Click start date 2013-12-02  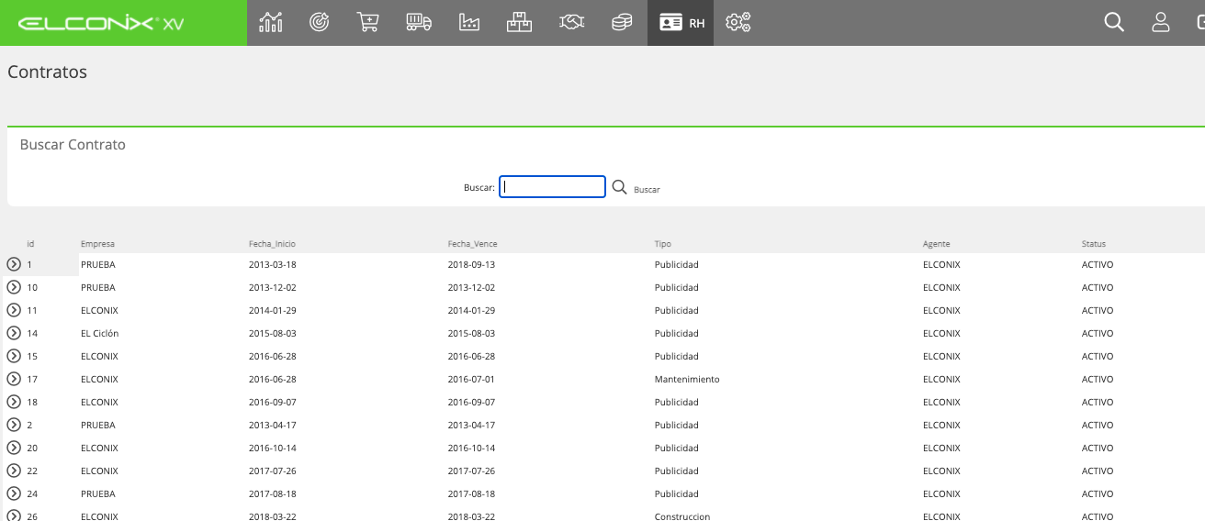(272, 287)
